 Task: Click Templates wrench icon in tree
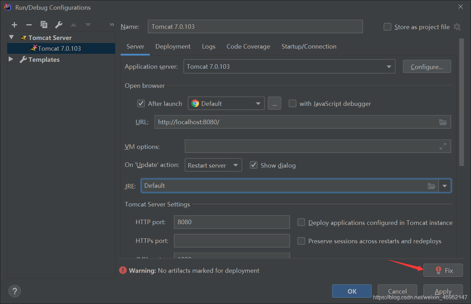[x=23, y=59]
